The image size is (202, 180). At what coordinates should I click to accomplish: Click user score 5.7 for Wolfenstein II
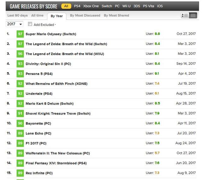click(x=157, y=153)
